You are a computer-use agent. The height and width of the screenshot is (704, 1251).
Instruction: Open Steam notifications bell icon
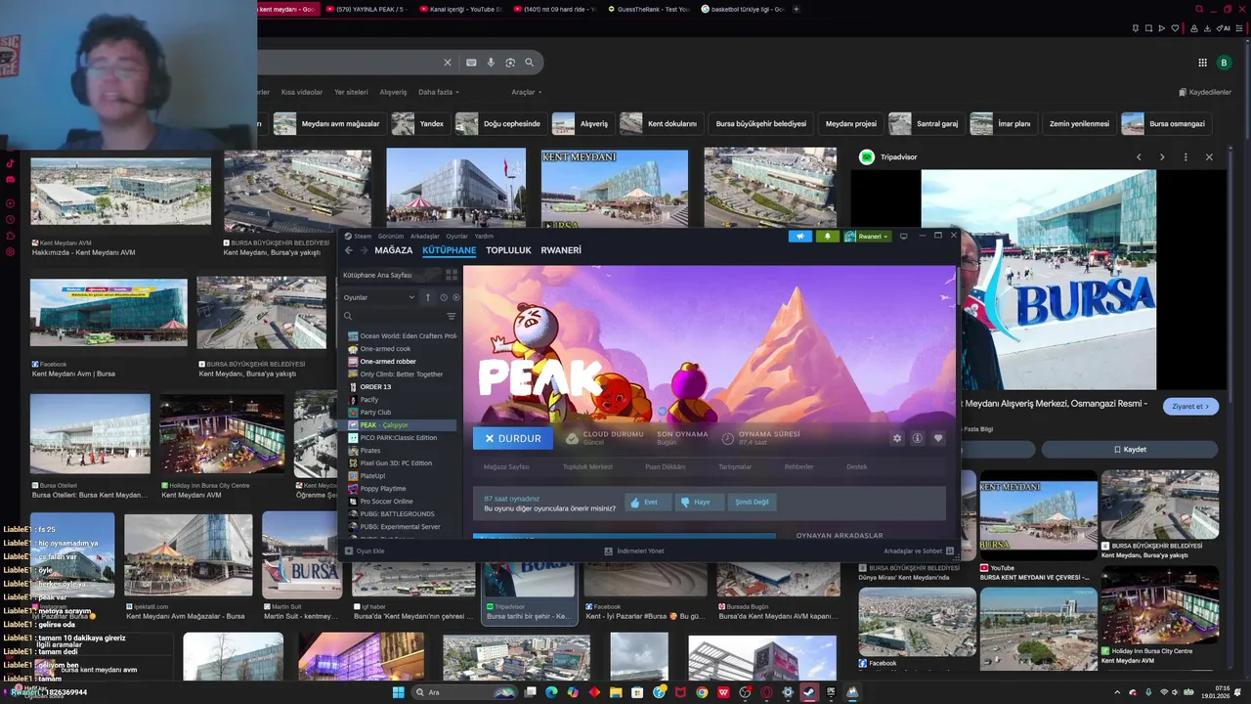click(x=827, y=236)
